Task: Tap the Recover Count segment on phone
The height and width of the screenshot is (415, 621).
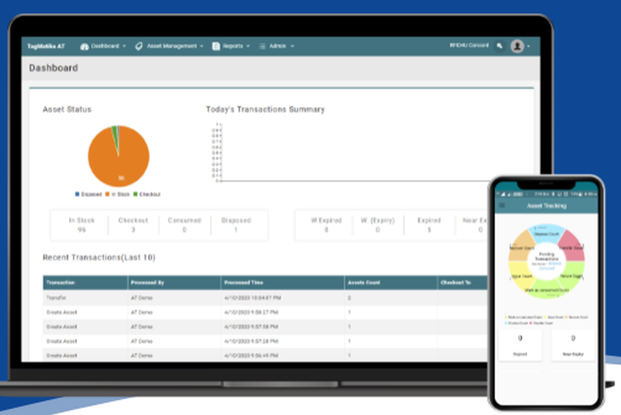Action: [521, 247]
